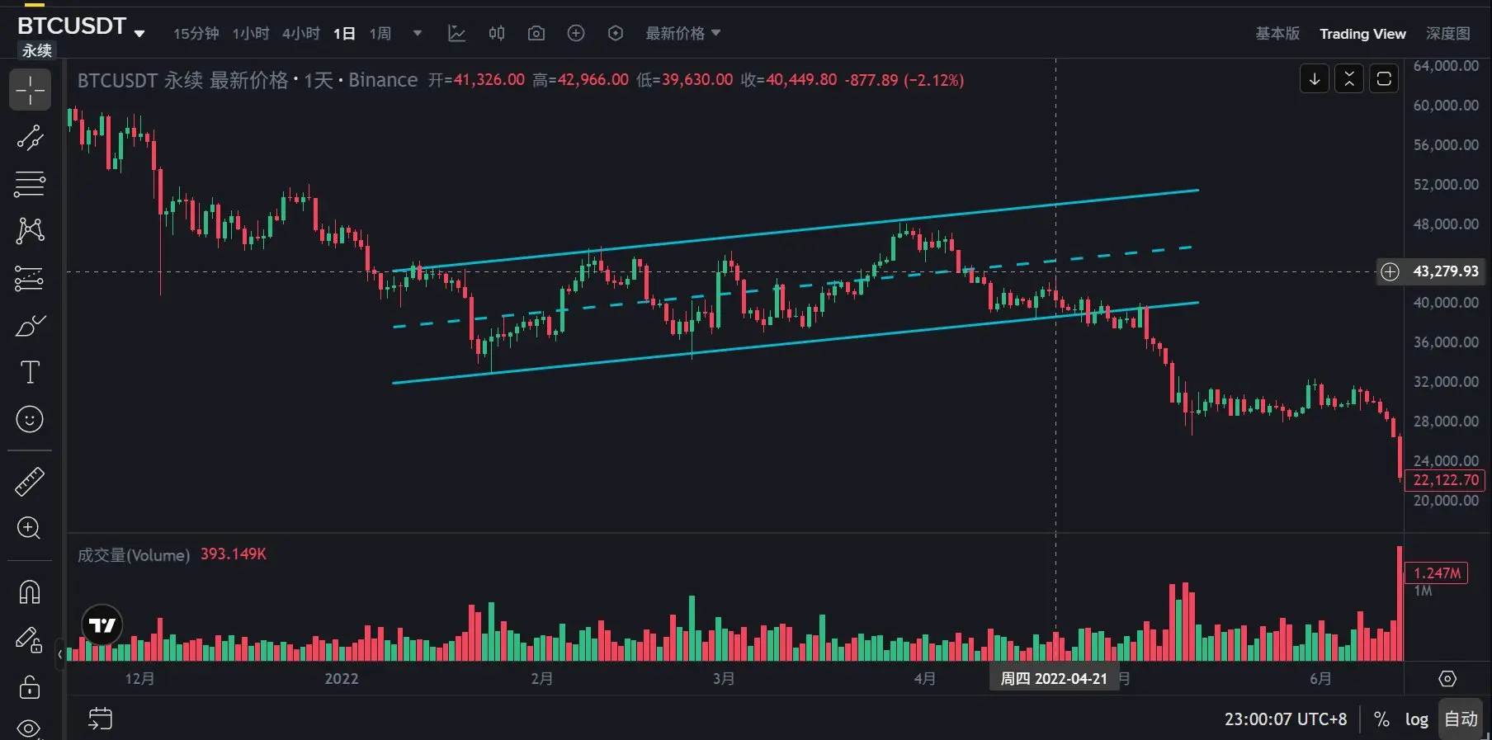
Task: Toggle magnet mode for drawings
Action: pyautogui.click(x=30, y=592)
